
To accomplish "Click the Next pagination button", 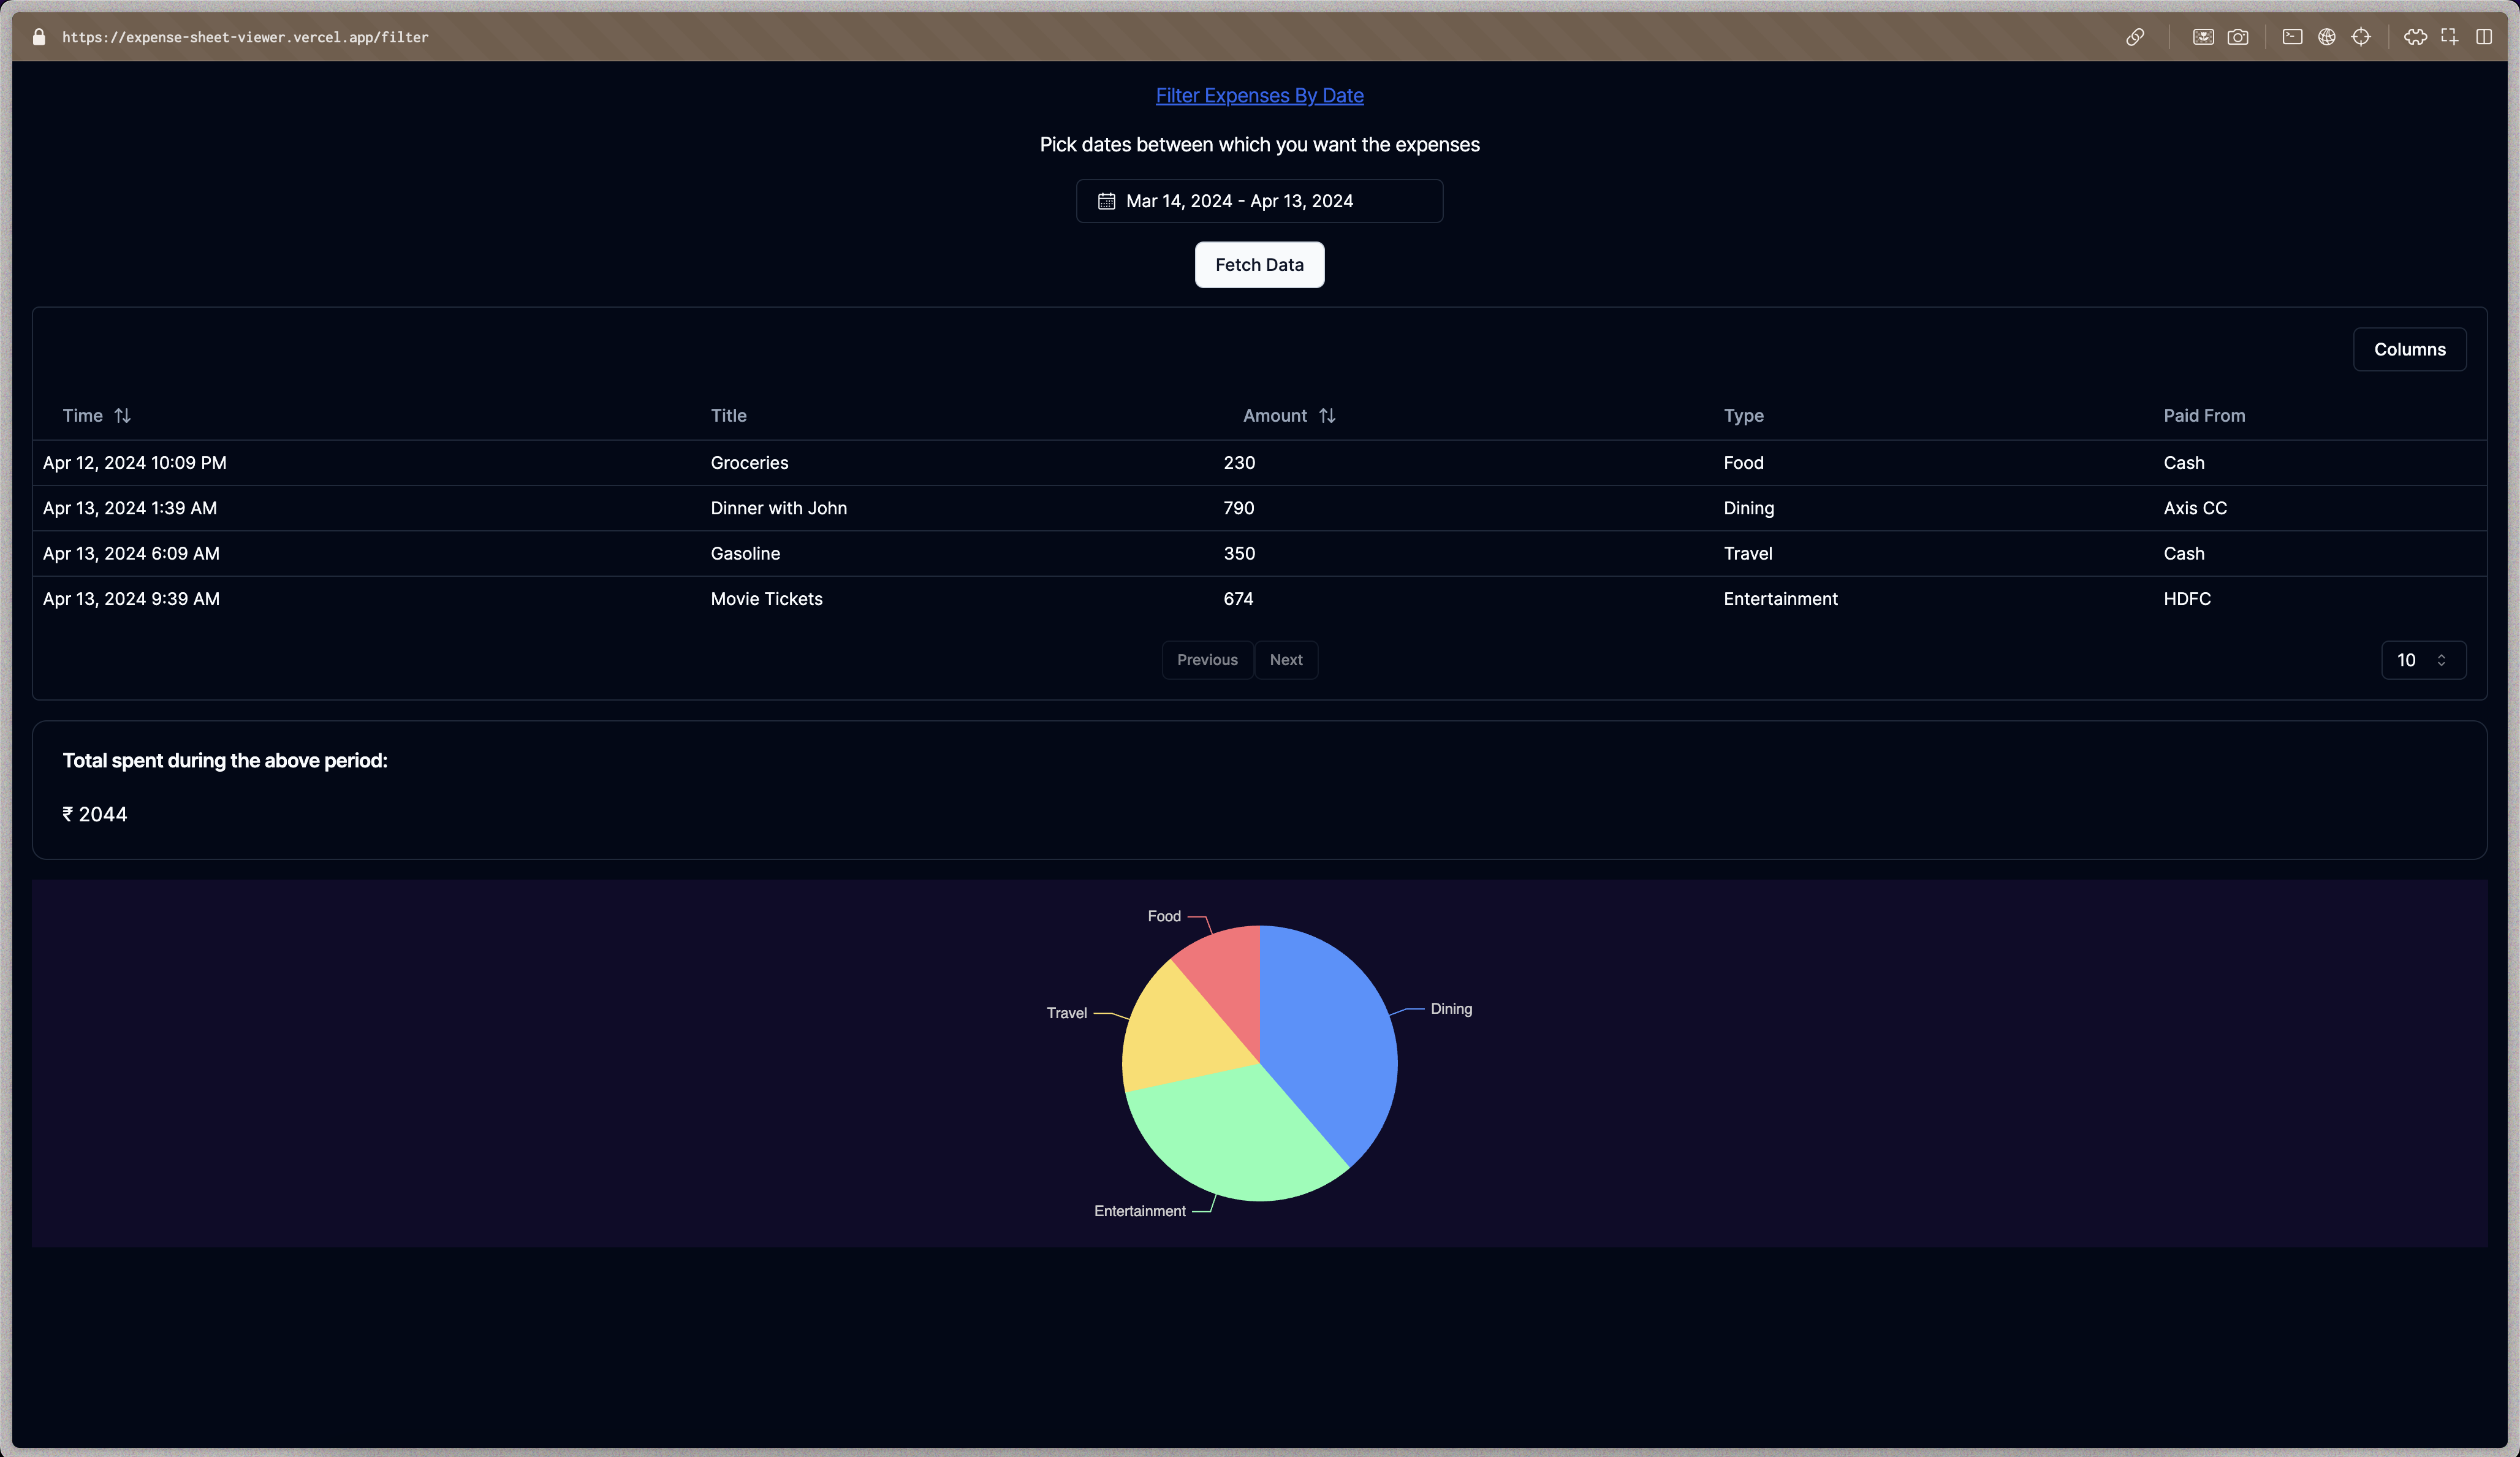I will tap(1286, 660).
